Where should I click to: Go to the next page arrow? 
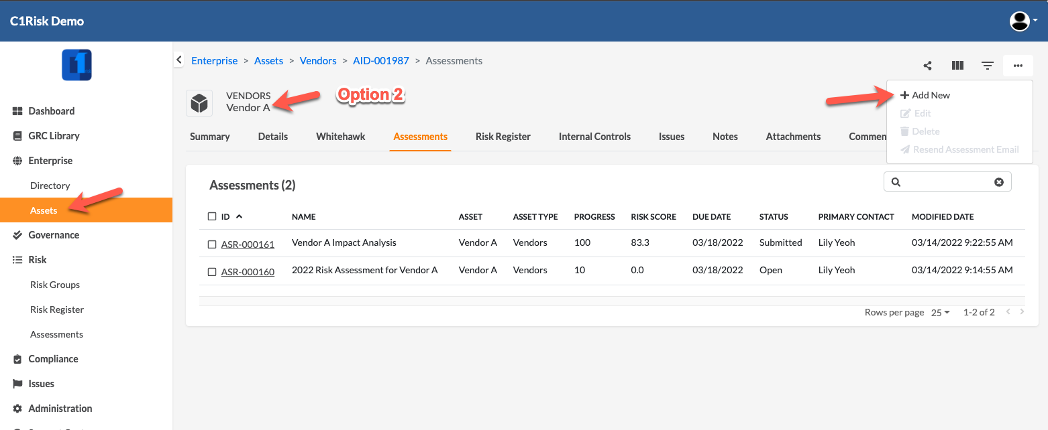(1022, 312)
